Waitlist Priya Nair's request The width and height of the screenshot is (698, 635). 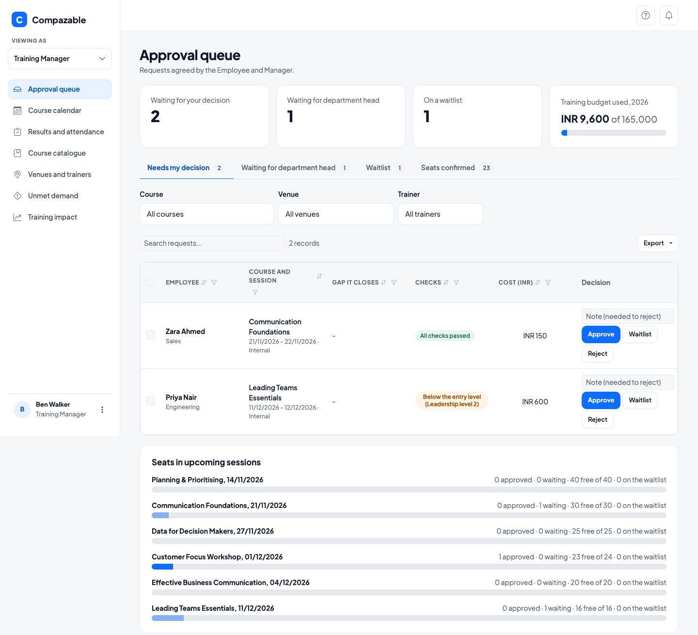(x=640, y=400)
